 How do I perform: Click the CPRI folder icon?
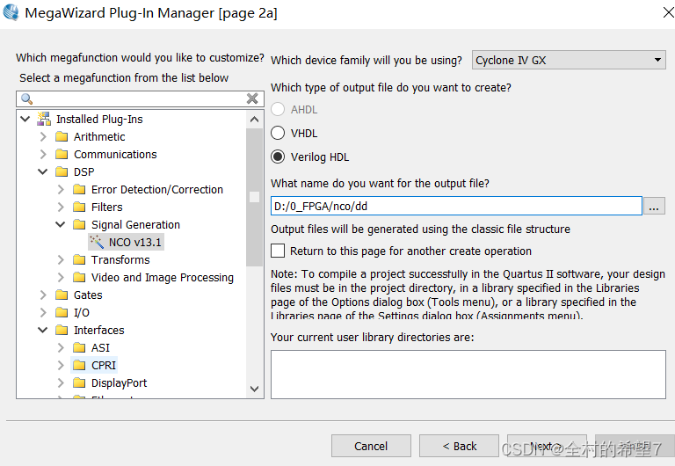coord(79,365)
